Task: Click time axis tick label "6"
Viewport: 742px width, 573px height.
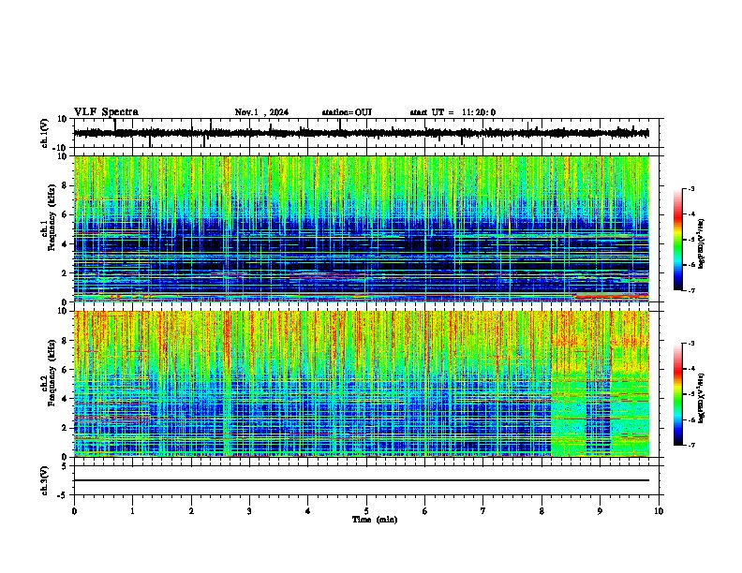Action: [x=424, y=511]
